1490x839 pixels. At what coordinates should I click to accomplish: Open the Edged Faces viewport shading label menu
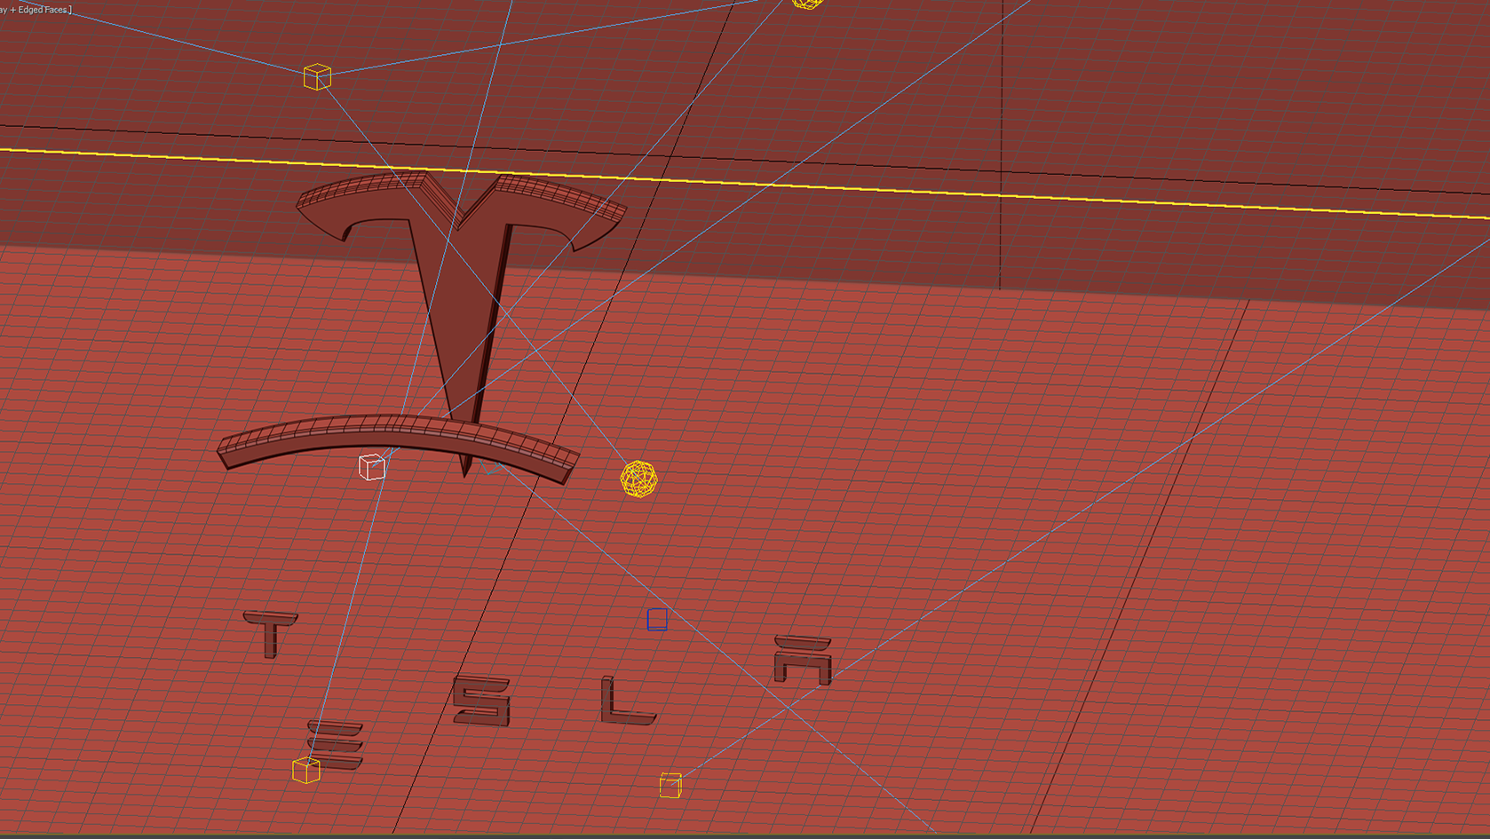tap(36, 10)
